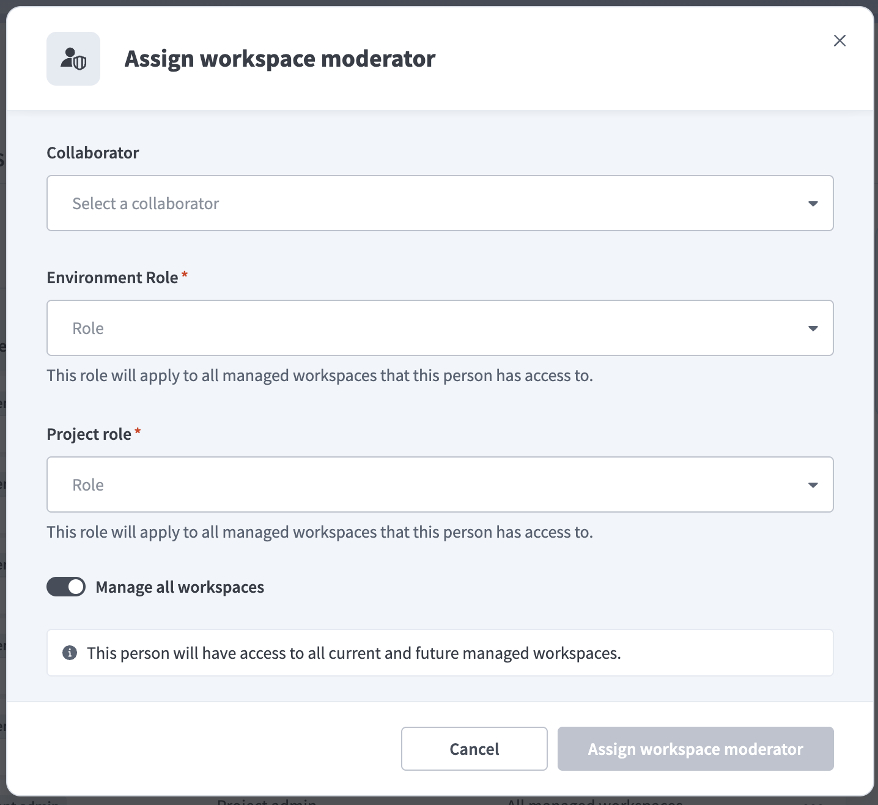Click the workspace moderator shield icon
Viewport: 878px width, 805px height.
(73, 58)
